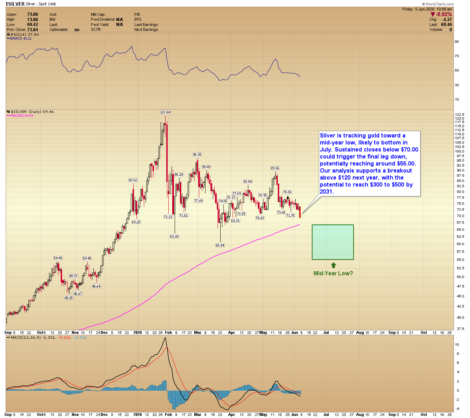The width and height of the screenshot is (470, 418).
Task: Click the 2026 label on price chart axis
Action: pos(138,332)
